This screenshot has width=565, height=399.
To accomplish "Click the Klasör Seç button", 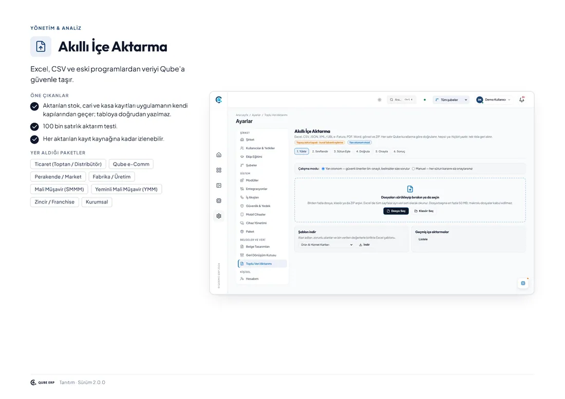I will tap(424, 211).
